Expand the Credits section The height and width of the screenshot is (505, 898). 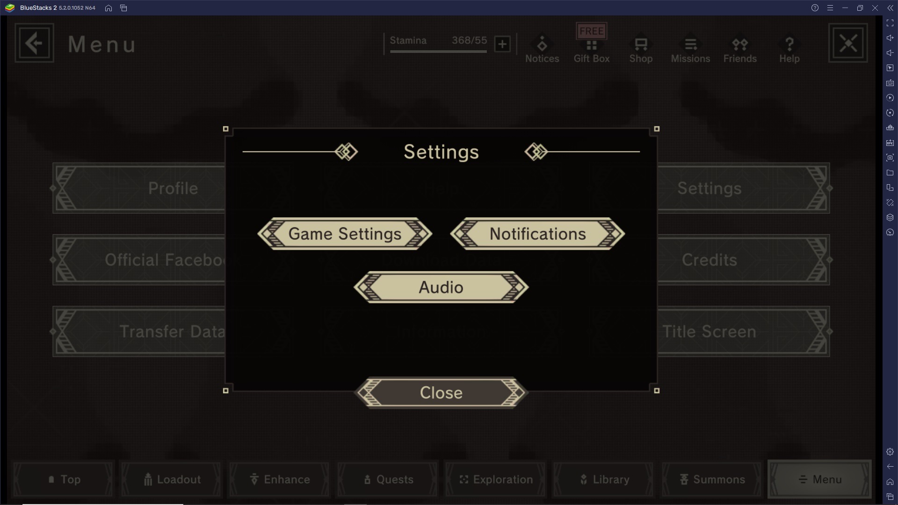709,259
